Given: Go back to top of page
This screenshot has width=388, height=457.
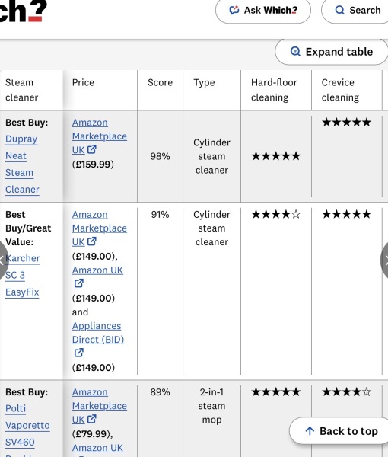Looking at the screenshot, I should click(x=340, y=431).
